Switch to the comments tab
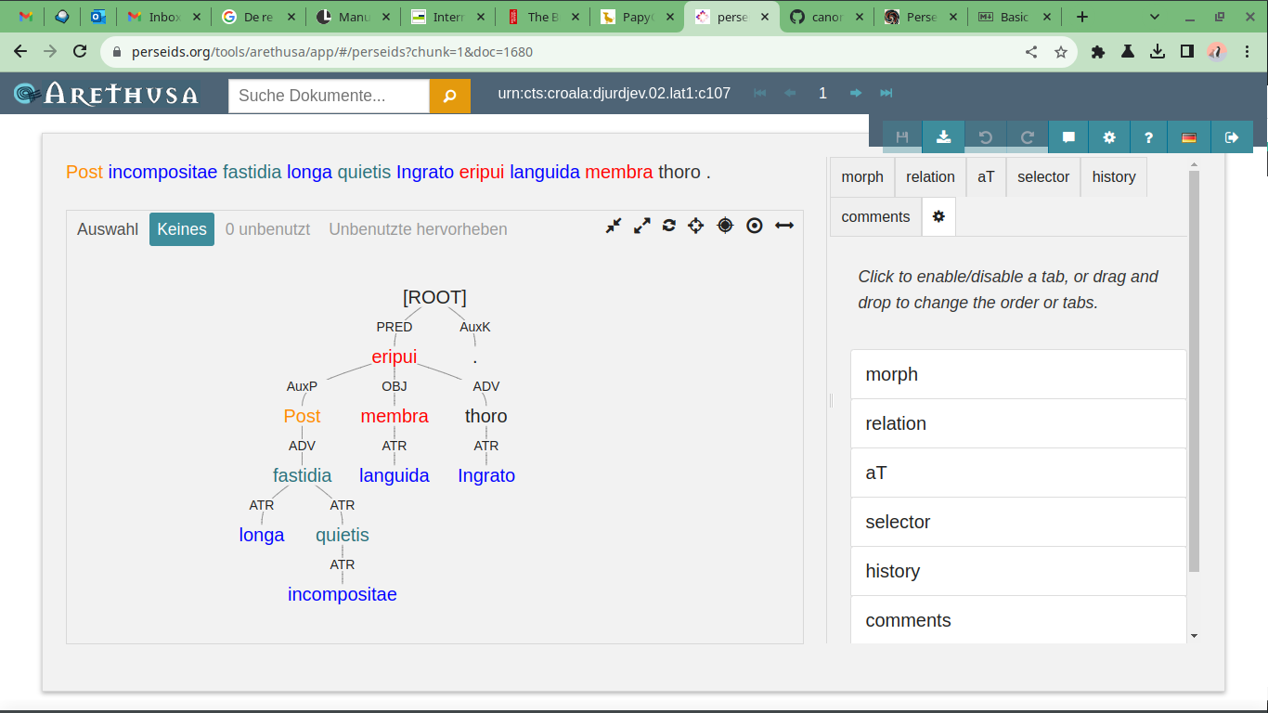1268x713 pixels. pos(875,216)
